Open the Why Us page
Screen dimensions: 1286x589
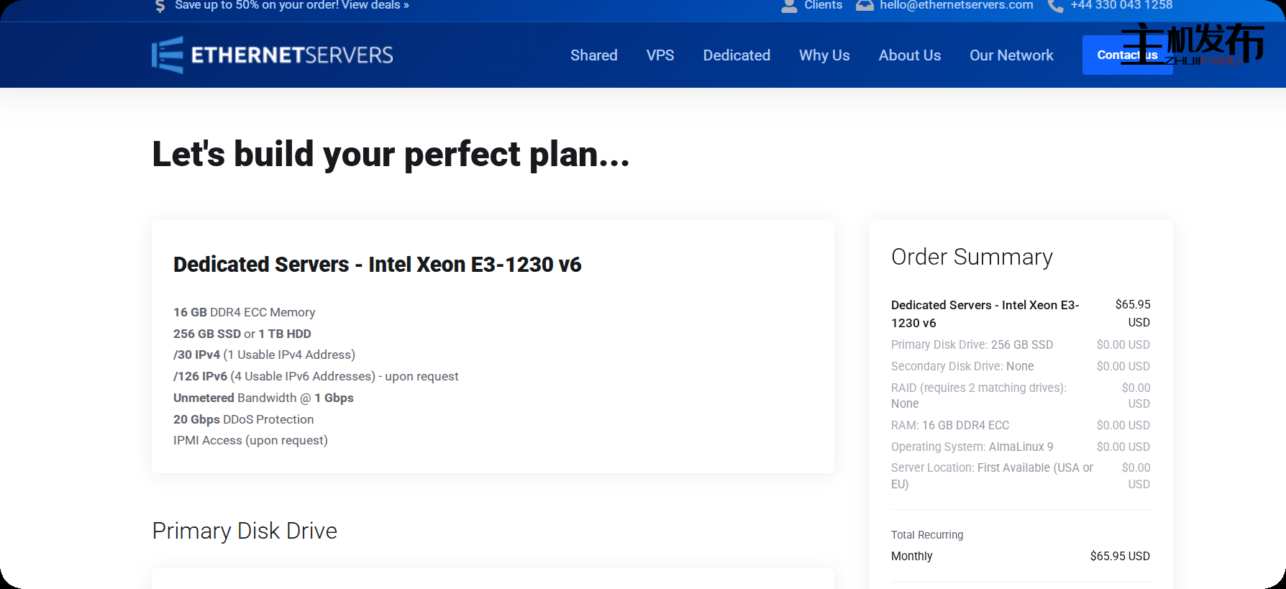click(x=824, y=55)
